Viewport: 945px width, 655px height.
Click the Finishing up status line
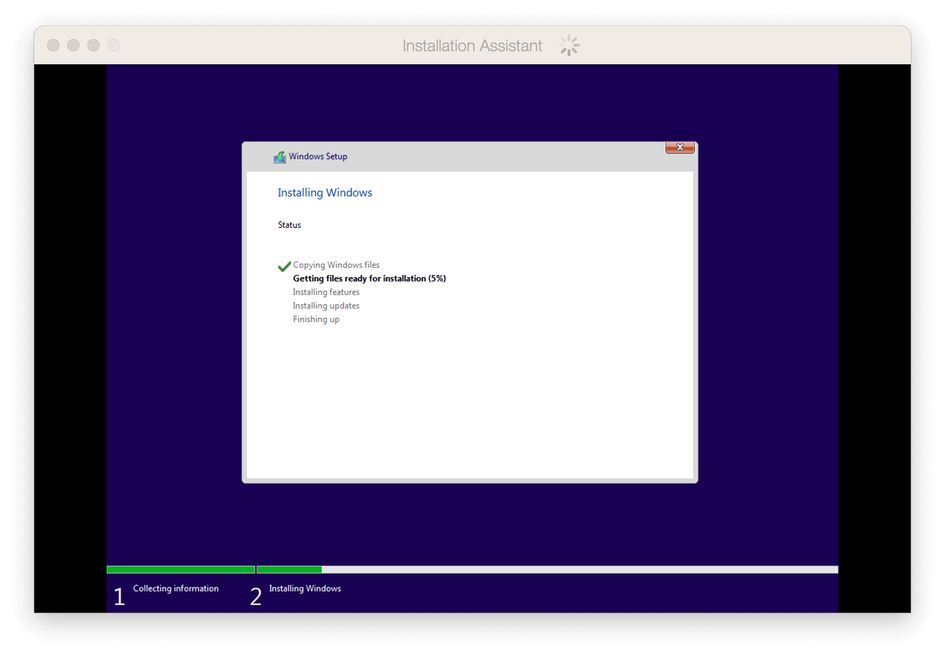point(316,319)
